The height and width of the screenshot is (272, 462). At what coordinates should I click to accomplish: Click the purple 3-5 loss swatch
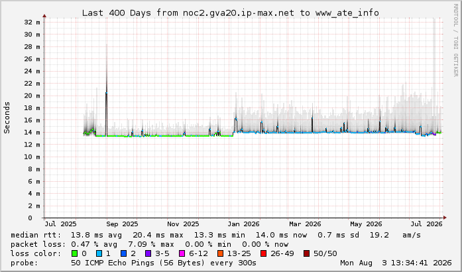pyautogui.click(x=148, y=253)
